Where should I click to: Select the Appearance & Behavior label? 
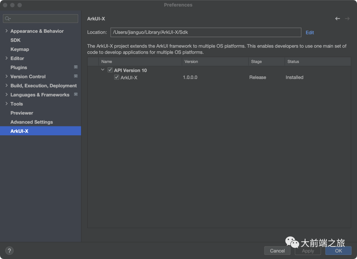37,31
